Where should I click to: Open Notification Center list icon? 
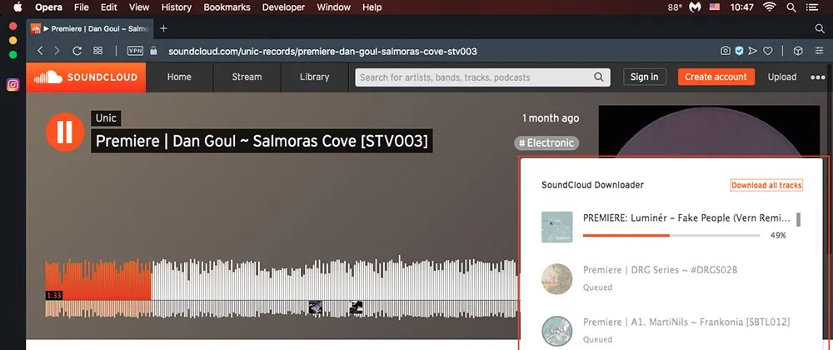pos(811,7)
